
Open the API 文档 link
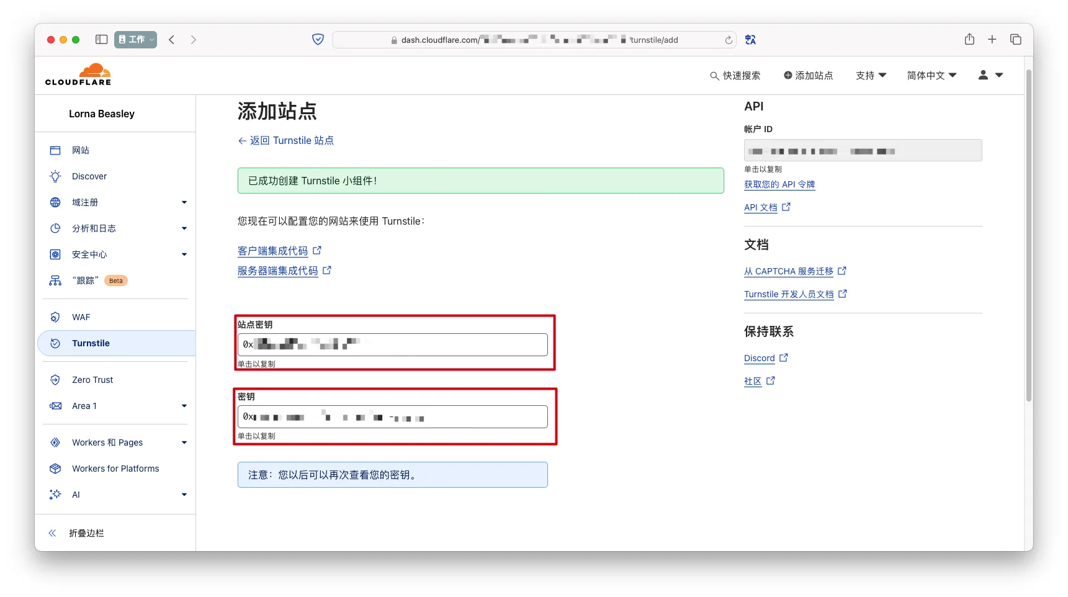[x=767, y=207]
